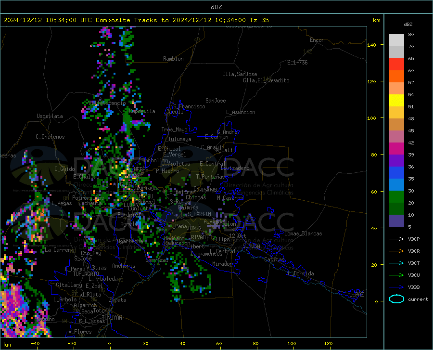Click the Encon map label

pos(317,40)
